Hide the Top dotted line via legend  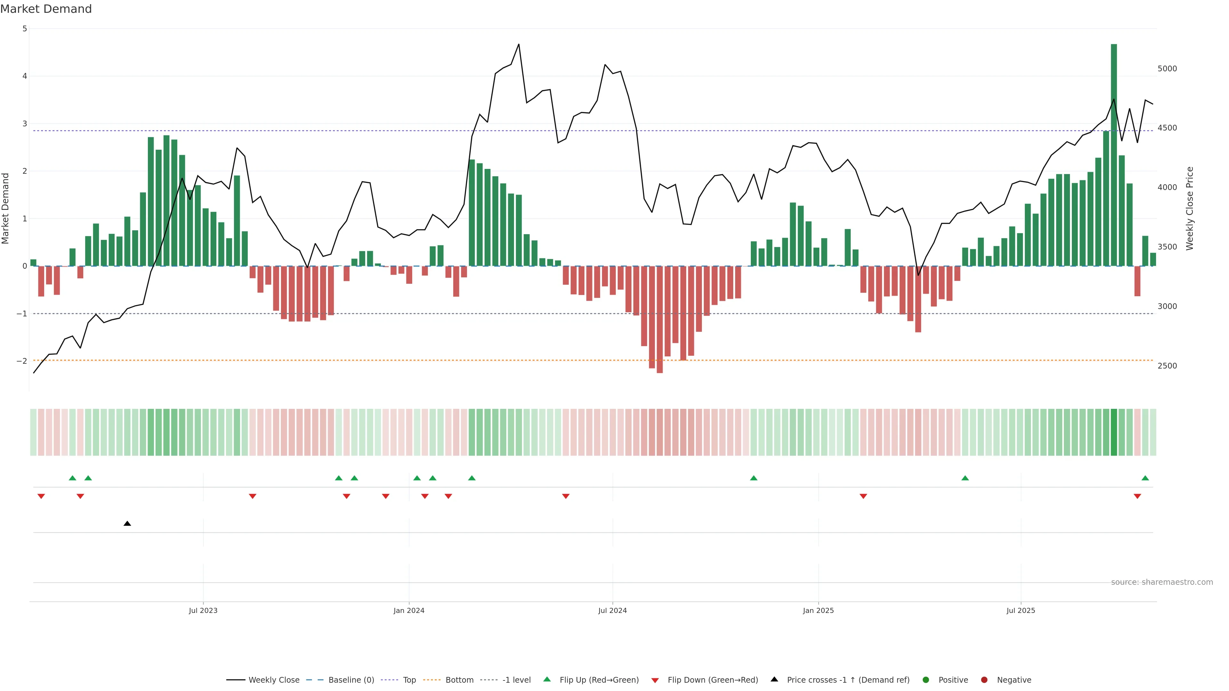pyautogui.click(x=409, y=680)
